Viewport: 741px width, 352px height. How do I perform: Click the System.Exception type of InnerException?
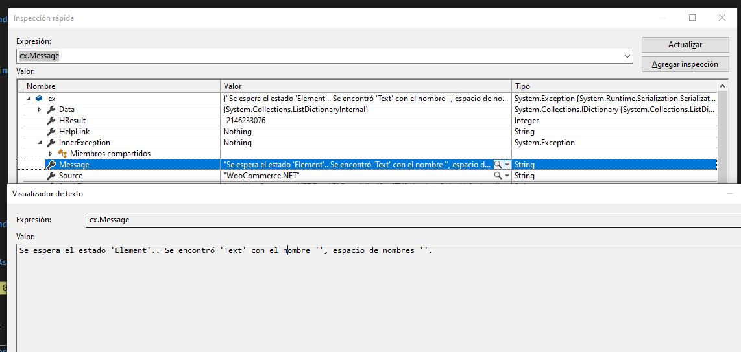click(614, 143)
